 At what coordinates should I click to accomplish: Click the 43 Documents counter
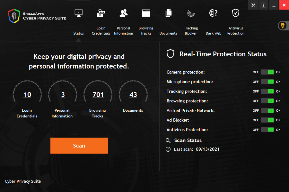pos(133,94)
